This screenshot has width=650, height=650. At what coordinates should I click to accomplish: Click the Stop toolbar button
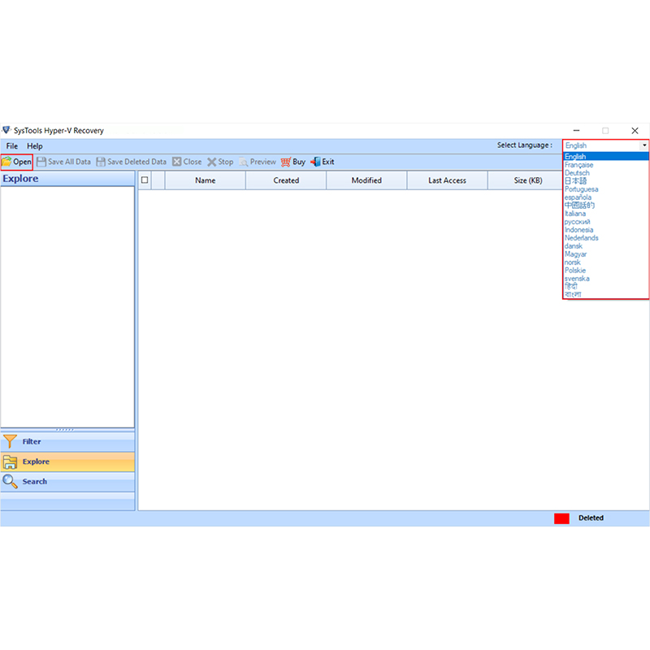[x=220, y=162]
